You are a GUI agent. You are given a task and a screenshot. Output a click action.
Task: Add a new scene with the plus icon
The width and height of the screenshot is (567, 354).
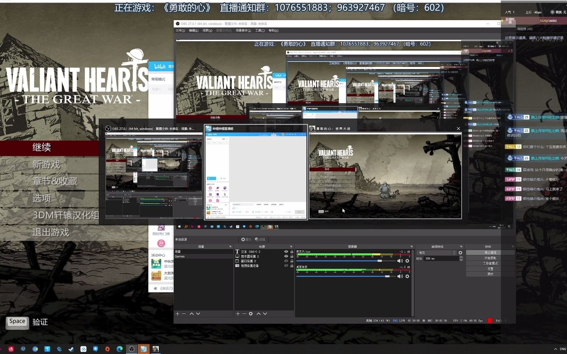coord(178,314)
